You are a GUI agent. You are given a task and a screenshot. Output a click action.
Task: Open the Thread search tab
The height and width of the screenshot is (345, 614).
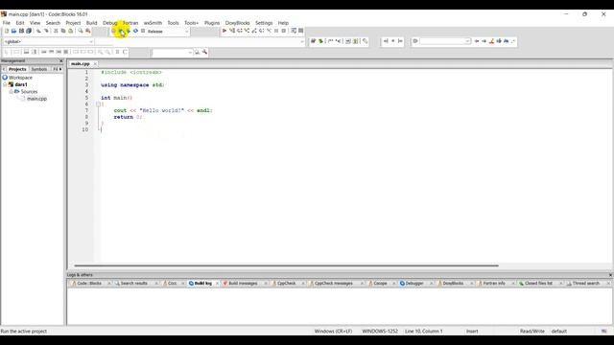click(586, 284)
